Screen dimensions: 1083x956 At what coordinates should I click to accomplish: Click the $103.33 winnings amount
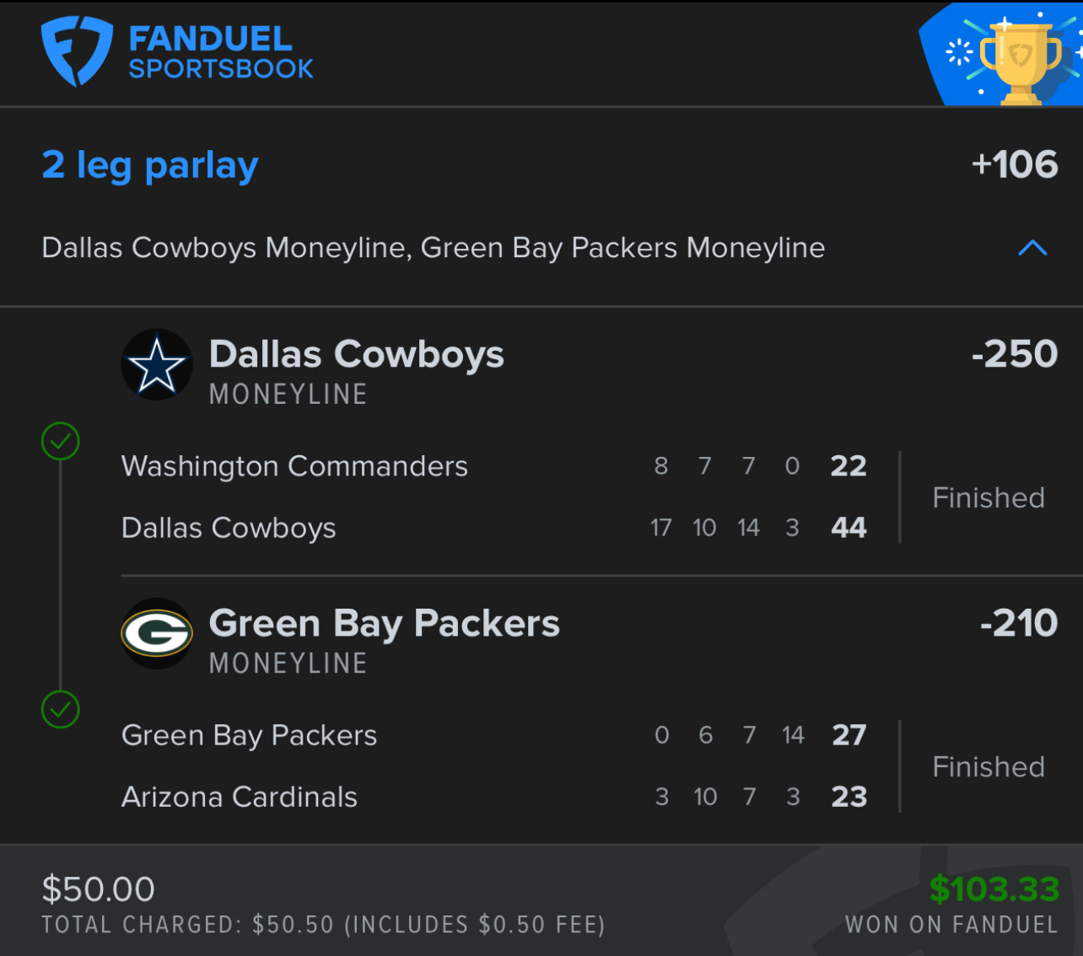pyautogui.click(x=994, y=889)
